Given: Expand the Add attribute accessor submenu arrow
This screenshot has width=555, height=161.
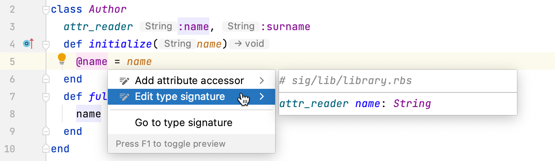Looking at the screenshot, I should point(262,81).
